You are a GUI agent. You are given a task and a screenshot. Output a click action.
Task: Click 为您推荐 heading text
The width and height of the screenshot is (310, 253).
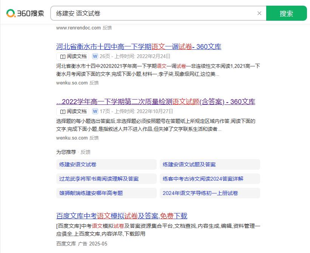(x=66, y=152)
